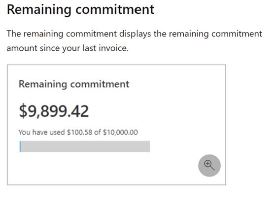Click the word amount starting the second line
The image size is (273, 208).
click(22, 48)
